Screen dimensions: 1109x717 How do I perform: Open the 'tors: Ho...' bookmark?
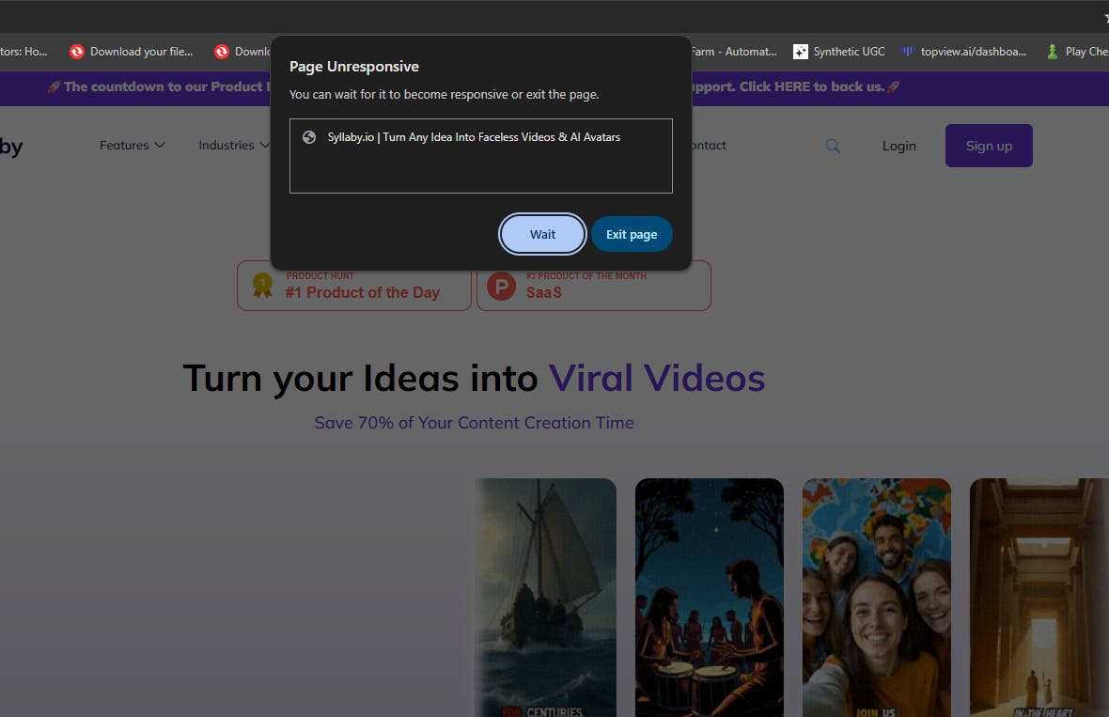click(23, 52)
